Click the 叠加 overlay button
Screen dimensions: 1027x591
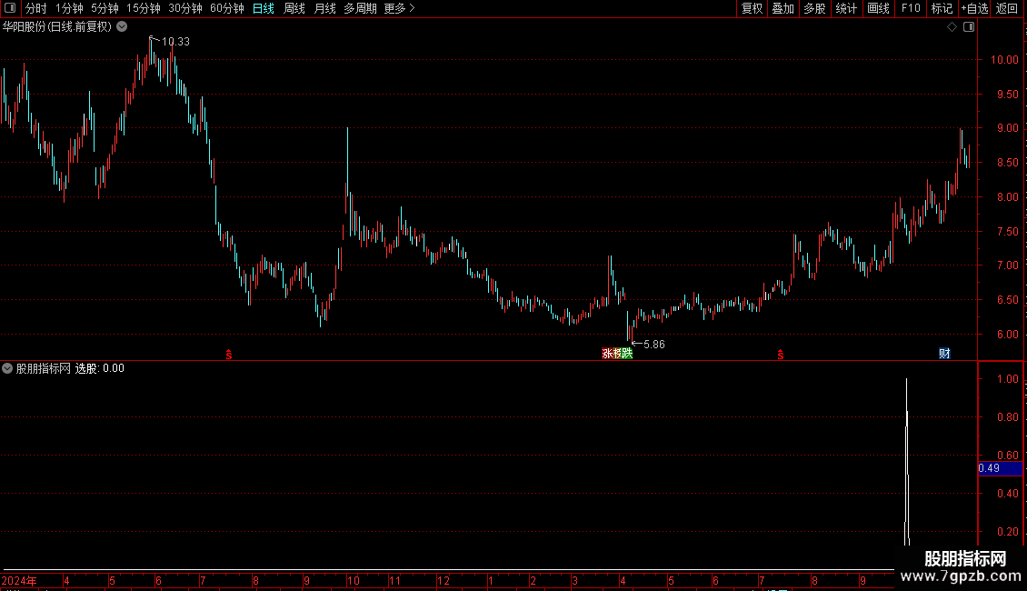click(783, 8)
